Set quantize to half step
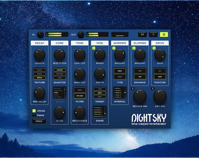Viewport: 199px width, 158px height. click(x=59, y=74)
